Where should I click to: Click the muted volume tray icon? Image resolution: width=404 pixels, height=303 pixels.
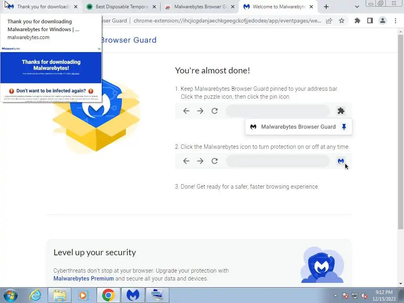pos(364,296)
